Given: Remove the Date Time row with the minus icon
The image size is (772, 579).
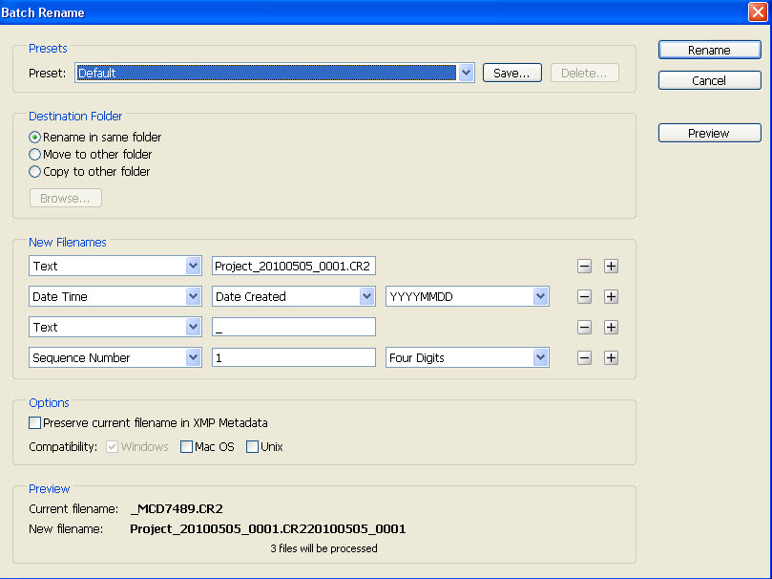Looking at the screenshot, I should [584, 296].
